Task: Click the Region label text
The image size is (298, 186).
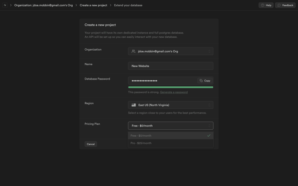Action: [89, 103]
